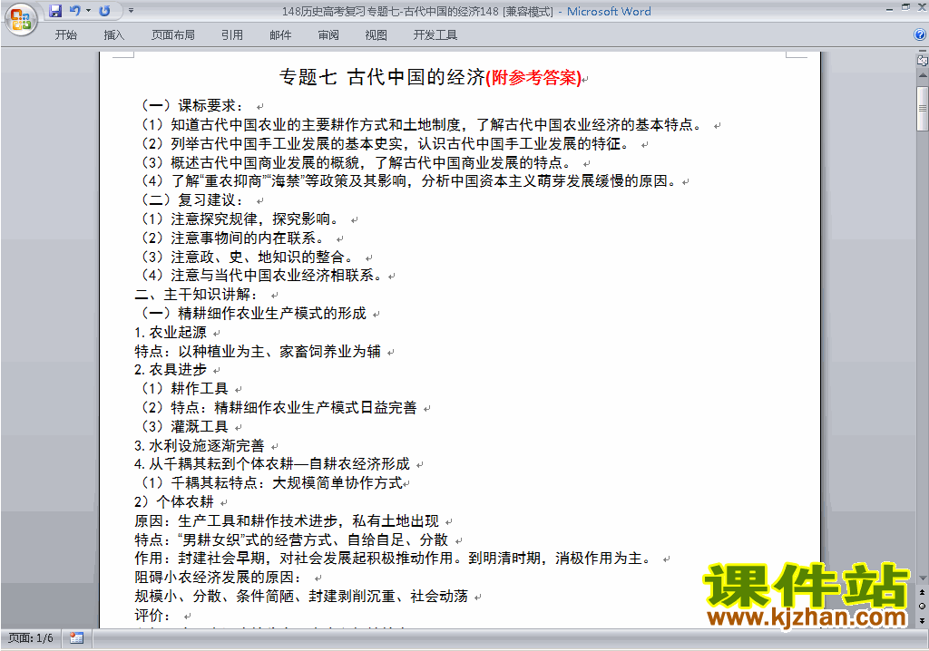Click the line 4. 从千耦其耘到个体农耕
Viewport: 929px width, 651px height.
(x=272, y=464)
